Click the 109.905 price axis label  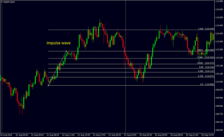click(219, 98)
